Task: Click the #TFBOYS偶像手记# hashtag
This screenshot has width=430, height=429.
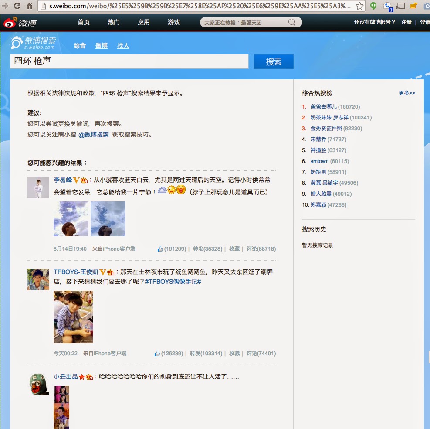Action: [173, 282]
